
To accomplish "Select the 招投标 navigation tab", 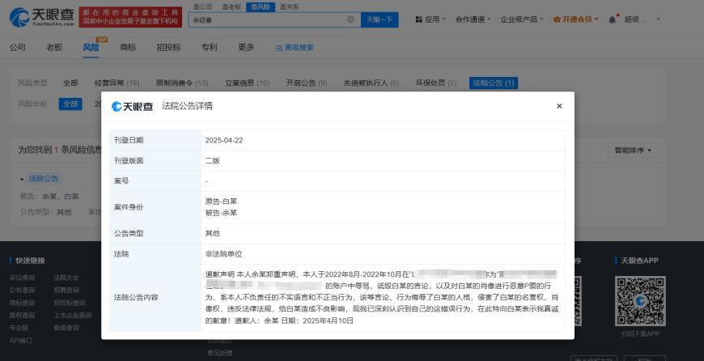I will (169, 47).
